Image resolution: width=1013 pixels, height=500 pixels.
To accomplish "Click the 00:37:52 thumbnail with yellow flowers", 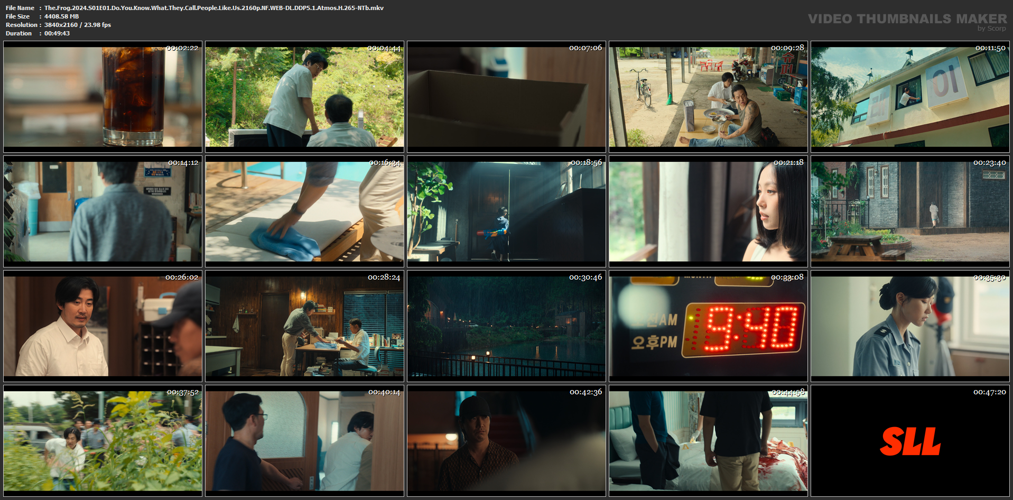I will (x=103, y=441).
